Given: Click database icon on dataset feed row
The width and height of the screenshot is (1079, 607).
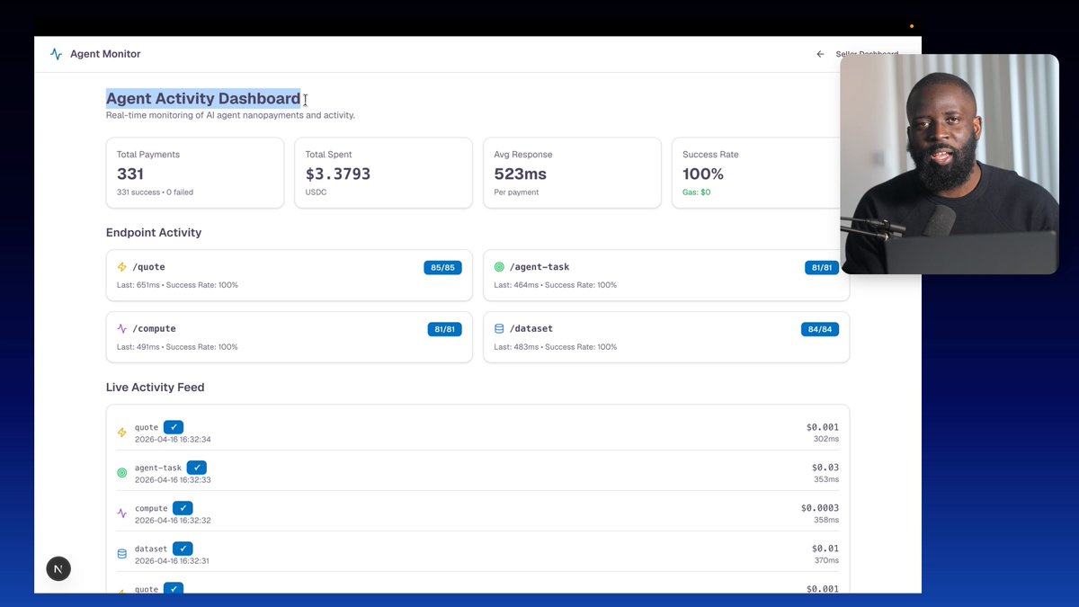Looking at the screenshot, I should (x=122, y=554).
